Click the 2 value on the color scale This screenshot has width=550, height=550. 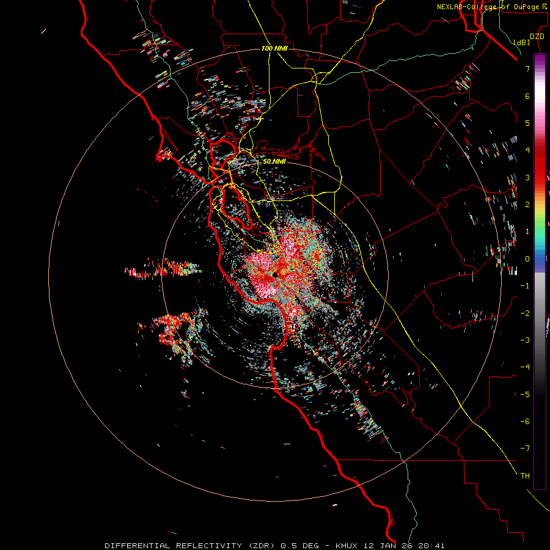pyautogui.click(x=527, y=204)
